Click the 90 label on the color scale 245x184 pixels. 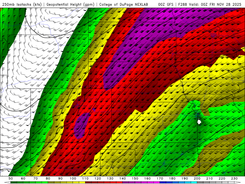[x=60, y=178]
